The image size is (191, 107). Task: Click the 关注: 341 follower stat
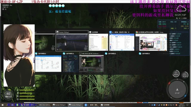(173, 22)
